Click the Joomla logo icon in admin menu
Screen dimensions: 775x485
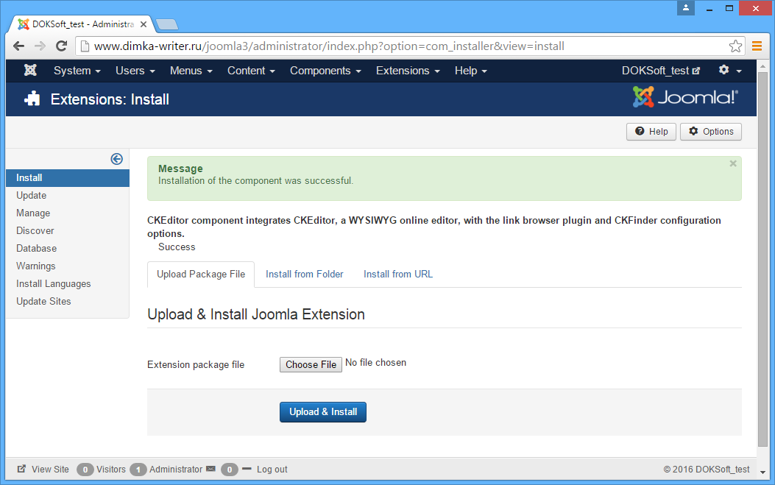coord(30,71)
